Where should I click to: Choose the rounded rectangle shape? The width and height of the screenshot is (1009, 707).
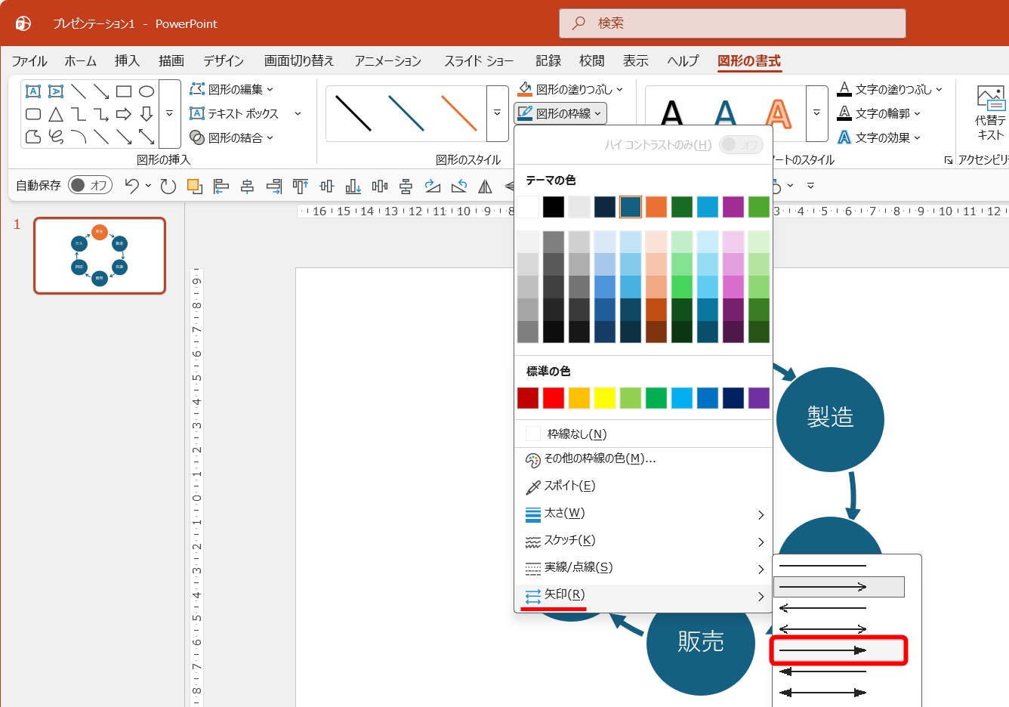pos(33,114)
